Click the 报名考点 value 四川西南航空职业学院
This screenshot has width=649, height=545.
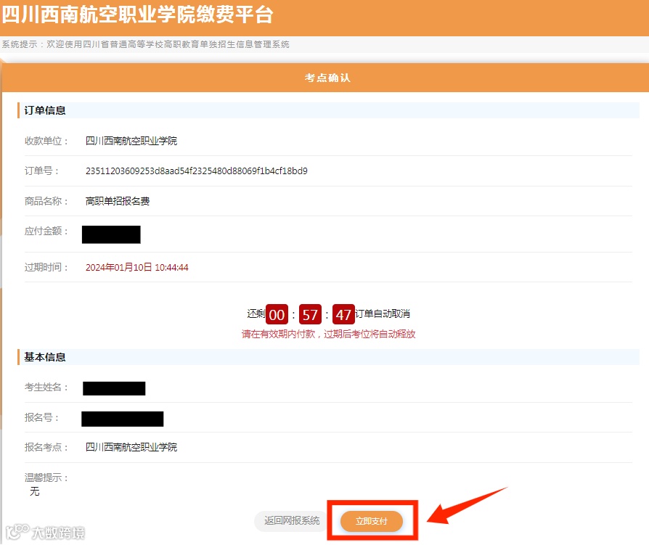click(131, 447)
